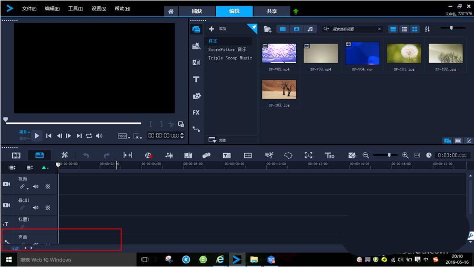The image size is (474, 267).
Task: Sort library clips with sort icon
Action: [427, 29]
